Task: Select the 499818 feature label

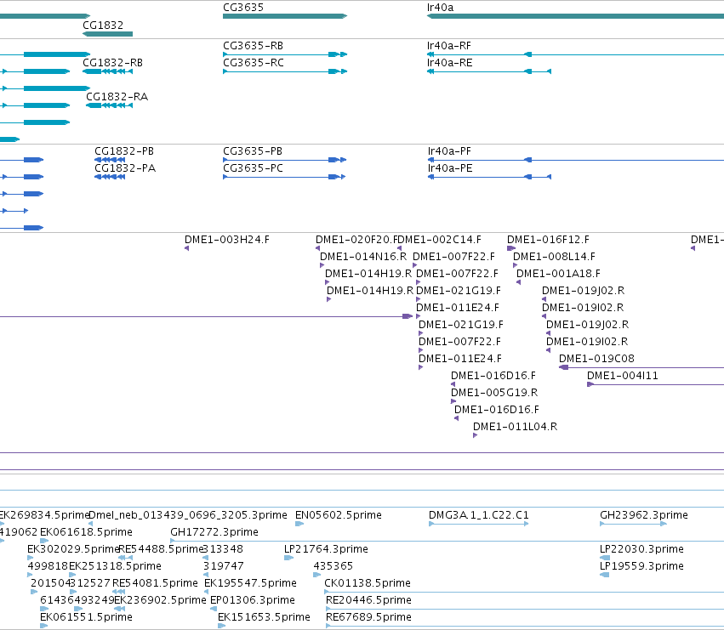Action: click(48, 566)
